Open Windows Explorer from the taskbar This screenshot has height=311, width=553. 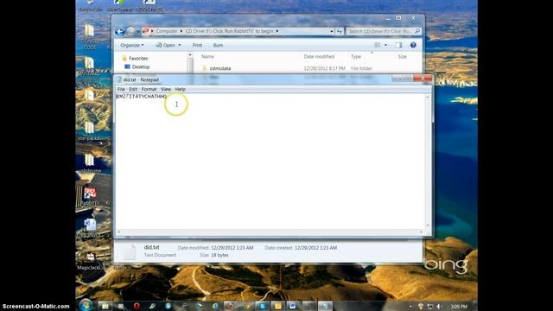point(105,306)
